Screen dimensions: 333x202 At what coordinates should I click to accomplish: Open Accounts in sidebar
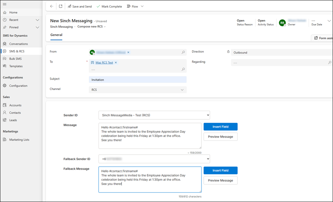(x=21, y=105)
